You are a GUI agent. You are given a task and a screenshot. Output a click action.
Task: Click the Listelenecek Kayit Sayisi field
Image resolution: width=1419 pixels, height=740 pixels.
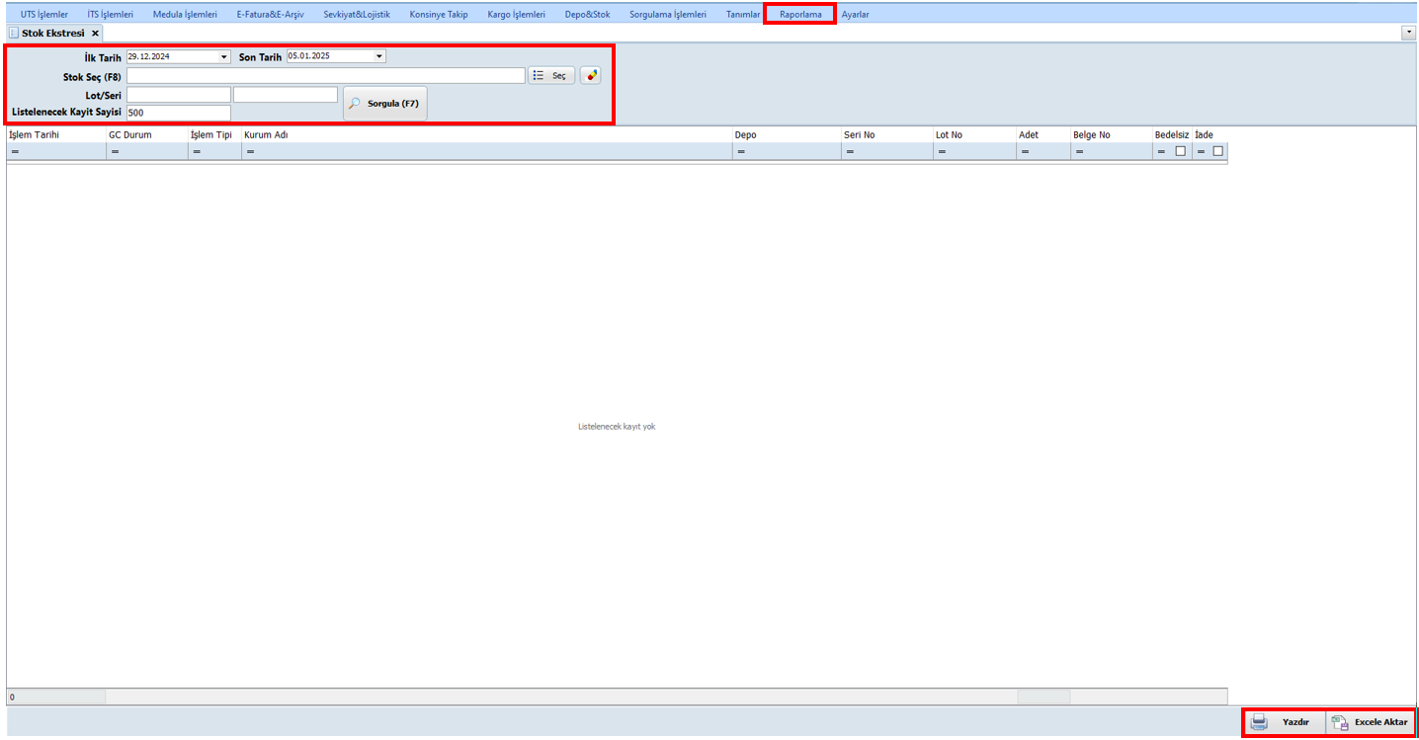[178, 113]
